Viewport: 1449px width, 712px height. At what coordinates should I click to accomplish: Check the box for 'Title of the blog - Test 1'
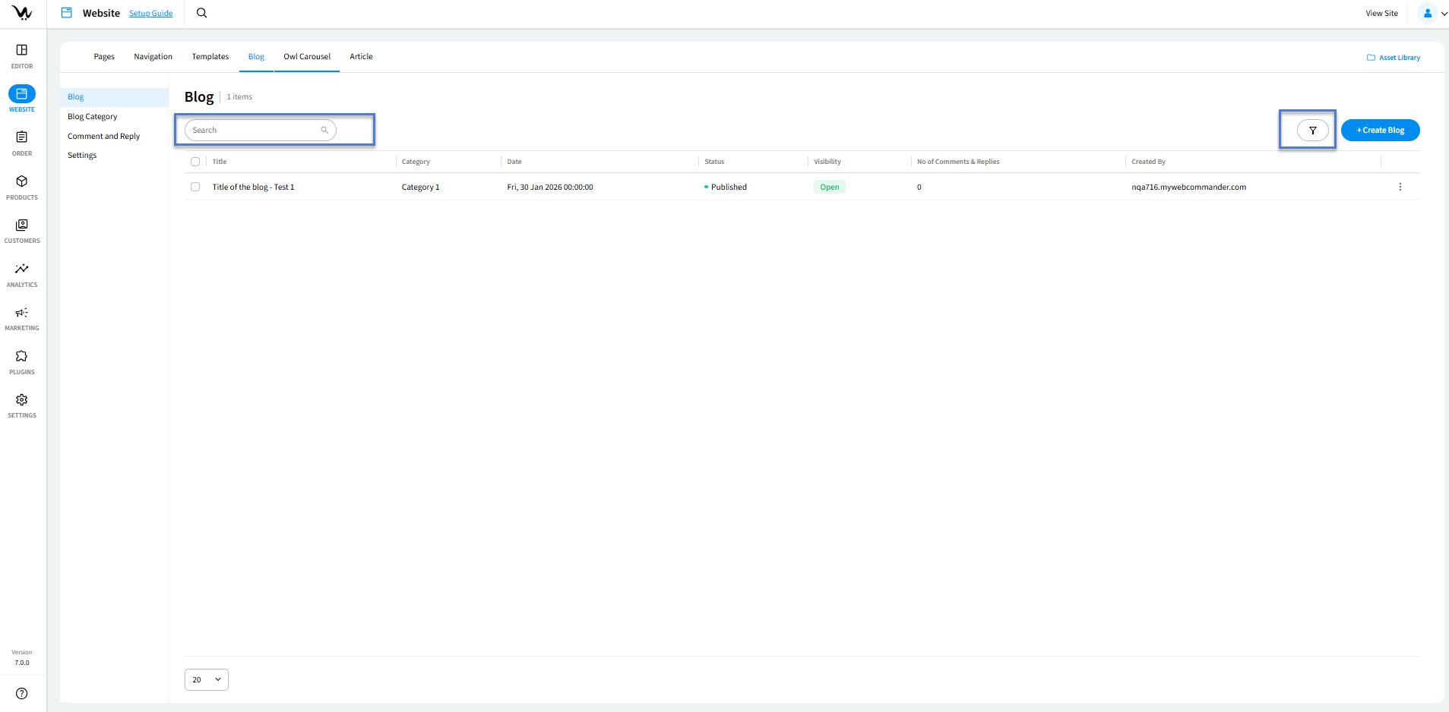[x=195, y=187]
